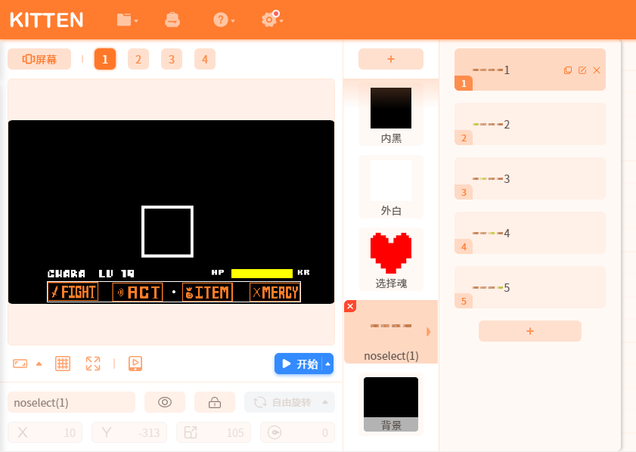This screenshot has width=636, height=452.
Task: Select the 选择魂 red heart sprite
Action: tap(391, 259)
